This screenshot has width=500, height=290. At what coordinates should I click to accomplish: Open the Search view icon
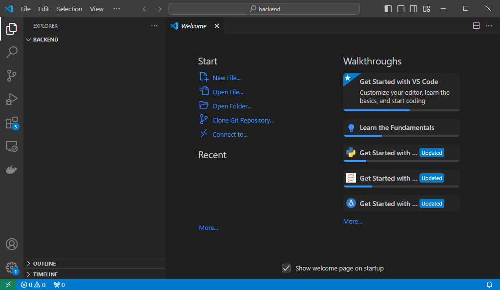tap(12, 52)
